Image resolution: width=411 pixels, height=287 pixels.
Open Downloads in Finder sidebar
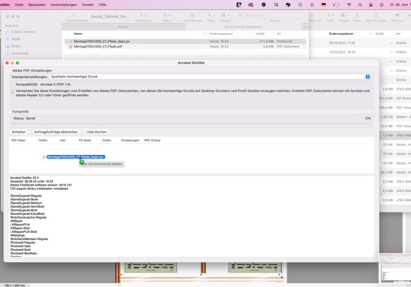(x=20, y=53)
